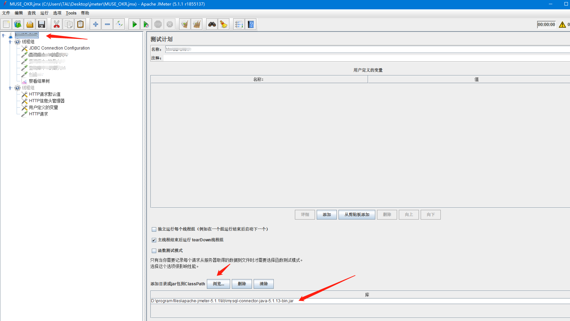This screenshot has width=570, height=321.
Task: Start the test with green play icon
Action: click(134, 24)
